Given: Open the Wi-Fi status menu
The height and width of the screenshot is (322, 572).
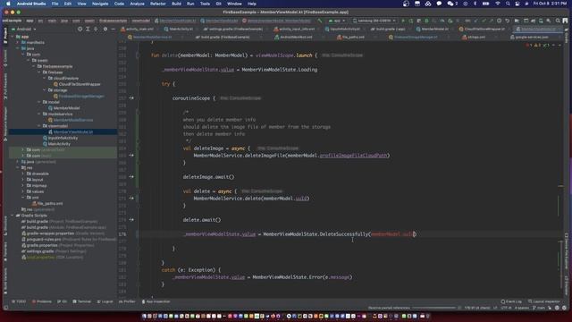Looking at the screenshot, I should coord(498,4).
